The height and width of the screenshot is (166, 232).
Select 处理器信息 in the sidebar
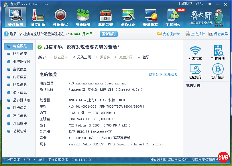coord(21,62)
